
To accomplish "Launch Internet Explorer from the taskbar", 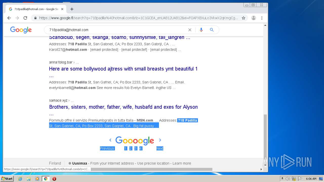I will pyautogui.click(x=20, y=179).
